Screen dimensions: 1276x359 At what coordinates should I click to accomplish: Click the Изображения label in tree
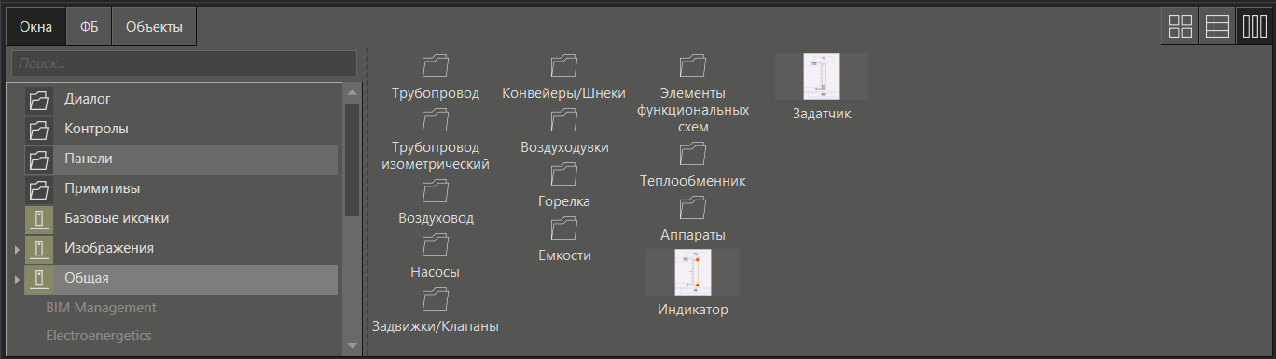(x=109, y=248)
